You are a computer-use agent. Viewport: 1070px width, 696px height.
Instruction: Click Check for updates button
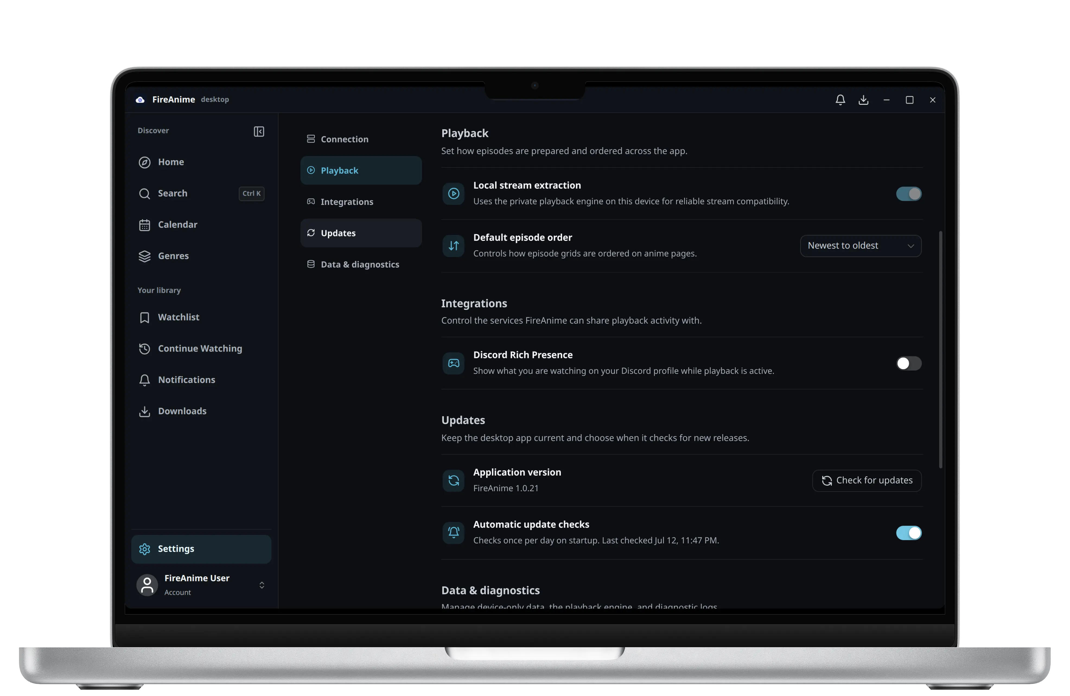(x=866, y=480)
